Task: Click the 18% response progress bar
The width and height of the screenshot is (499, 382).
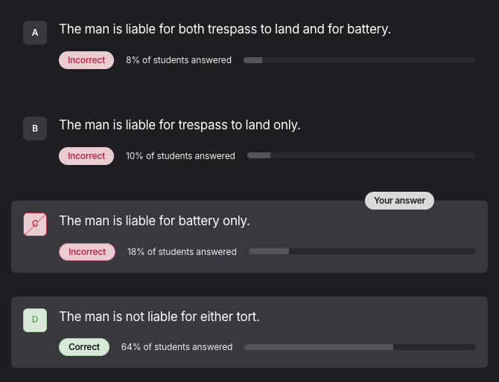Action: 362,252
